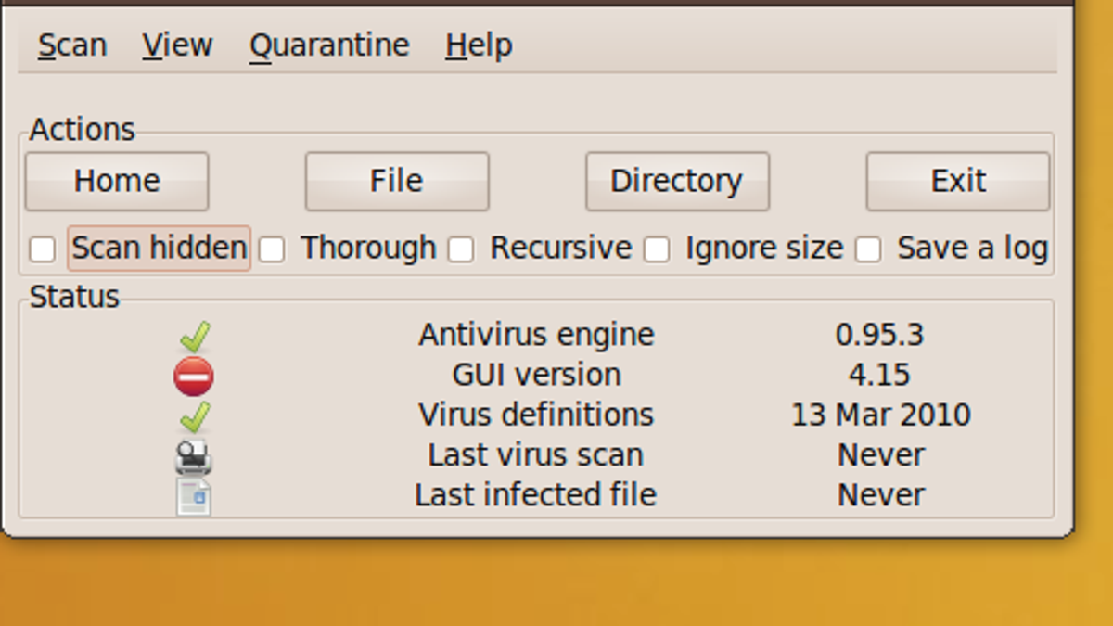The height and width of the screenshot is (626, 1113).
Task: Click the document icon beside Last infected file
Action: point(194,496)
